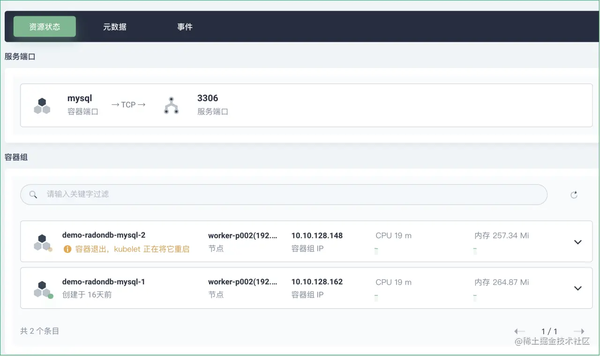This screenshot has height=356, width=600.
Task: Open the 元数据 tab
Action: tap(115, 27)
